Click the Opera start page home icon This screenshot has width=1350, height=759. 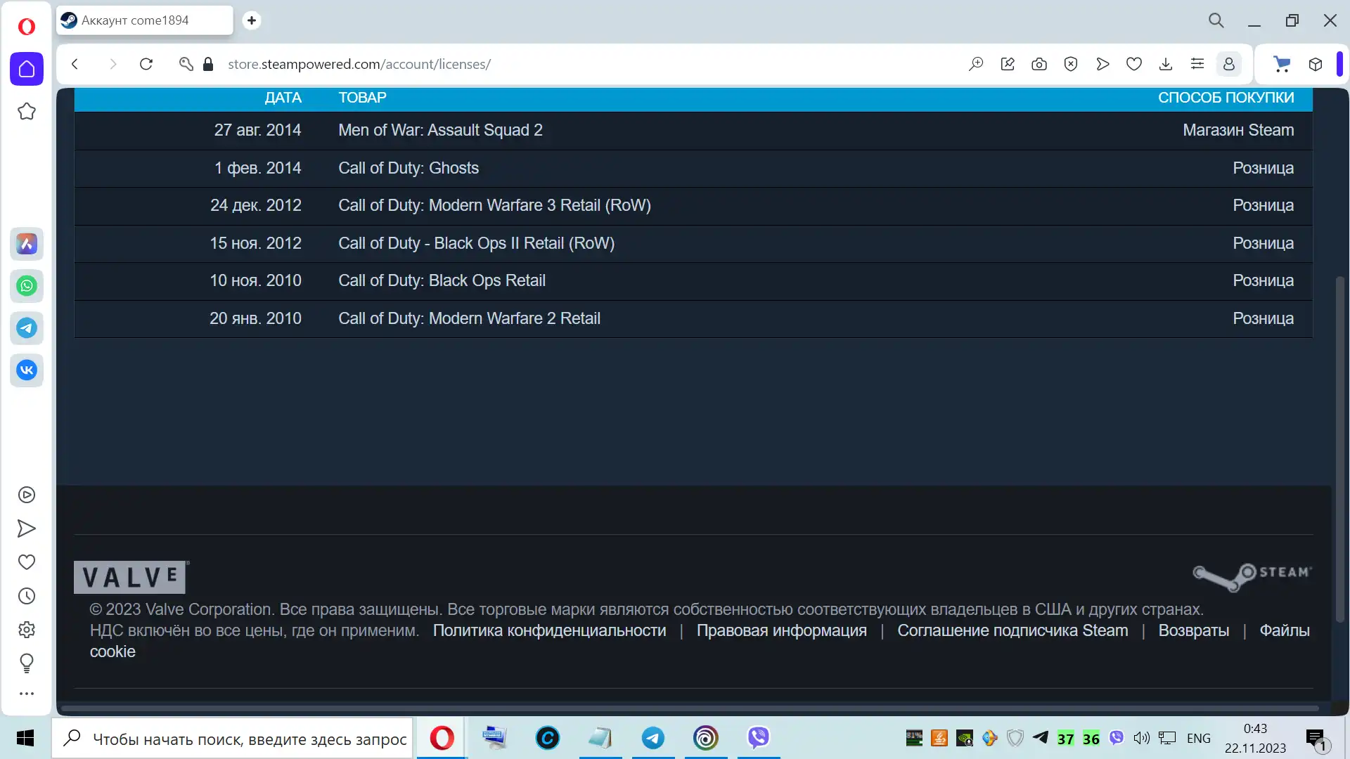point(27,69)
